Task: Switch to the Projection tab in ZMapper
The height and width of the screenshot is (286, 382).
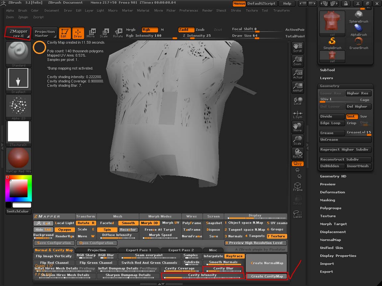Action: click(x=97, y=250)
